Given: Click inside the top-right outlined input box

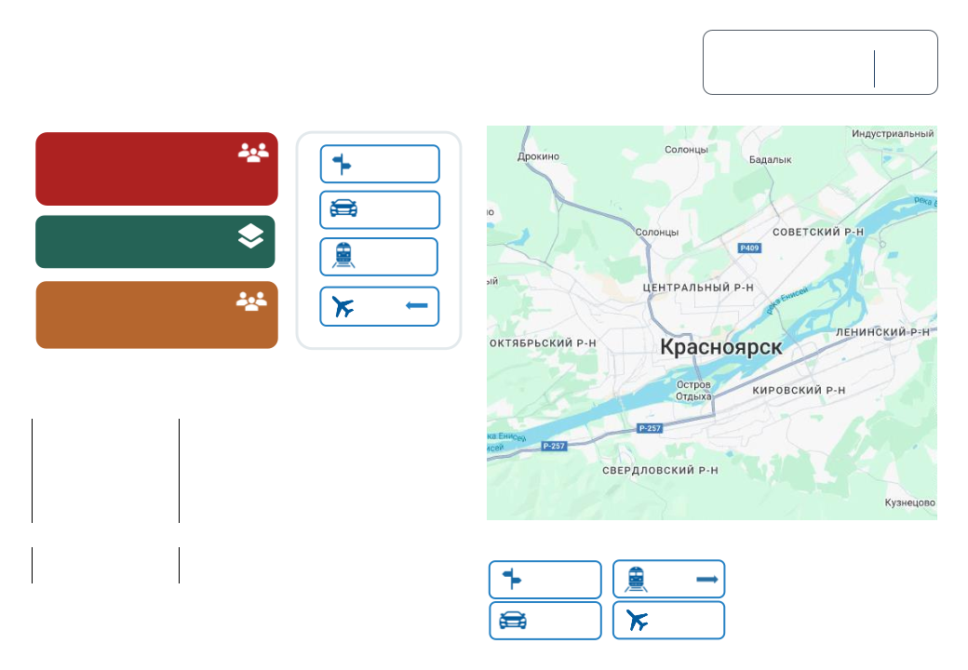Looking at the screenshot, I should tap(787, 62).
